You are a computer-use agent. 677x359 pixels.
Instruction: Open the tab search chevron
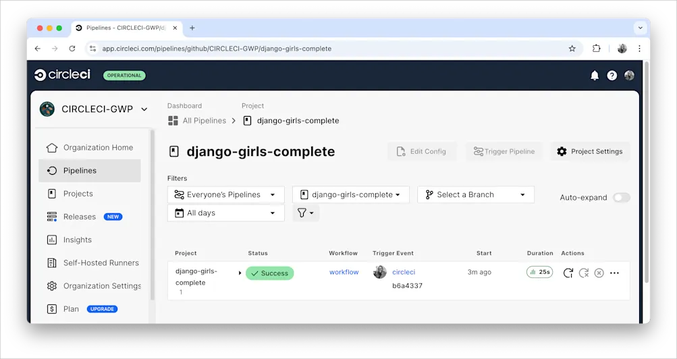click(x=641, y=28)
